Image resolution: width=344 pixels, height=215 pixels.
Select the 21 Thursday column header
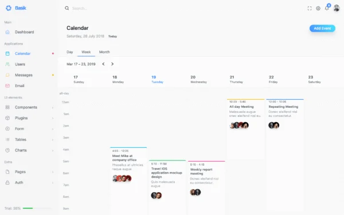(236, 80)
